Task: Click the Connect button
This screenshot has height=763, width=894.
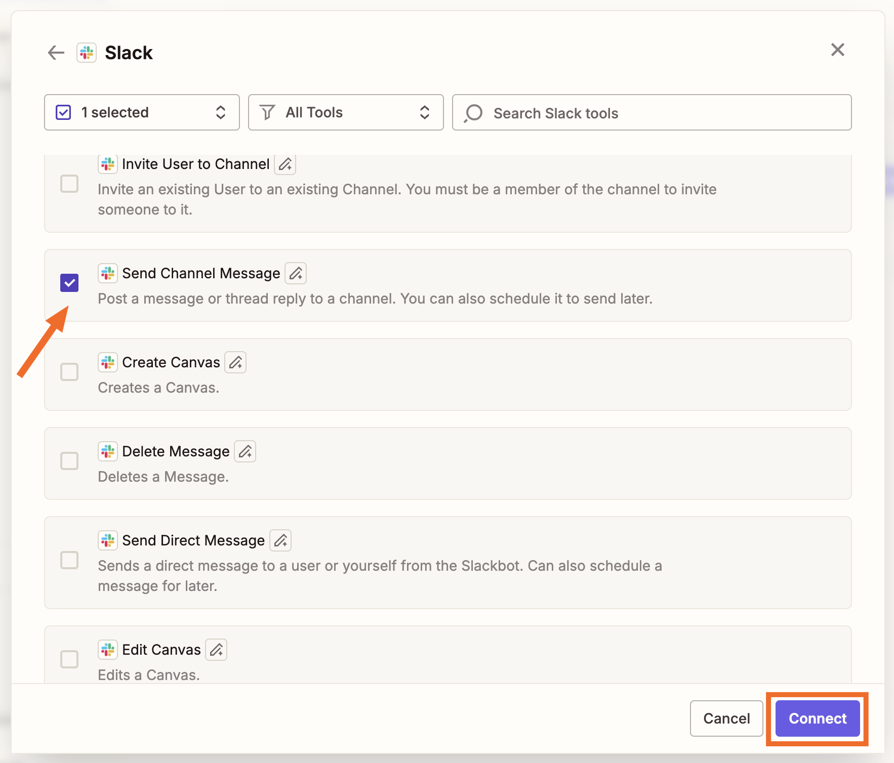Action: coord(817,718)
